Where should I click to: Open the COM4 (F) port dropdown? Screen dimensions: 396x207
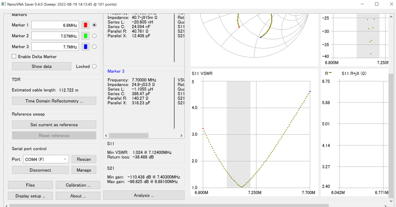[x=46, y=159]
